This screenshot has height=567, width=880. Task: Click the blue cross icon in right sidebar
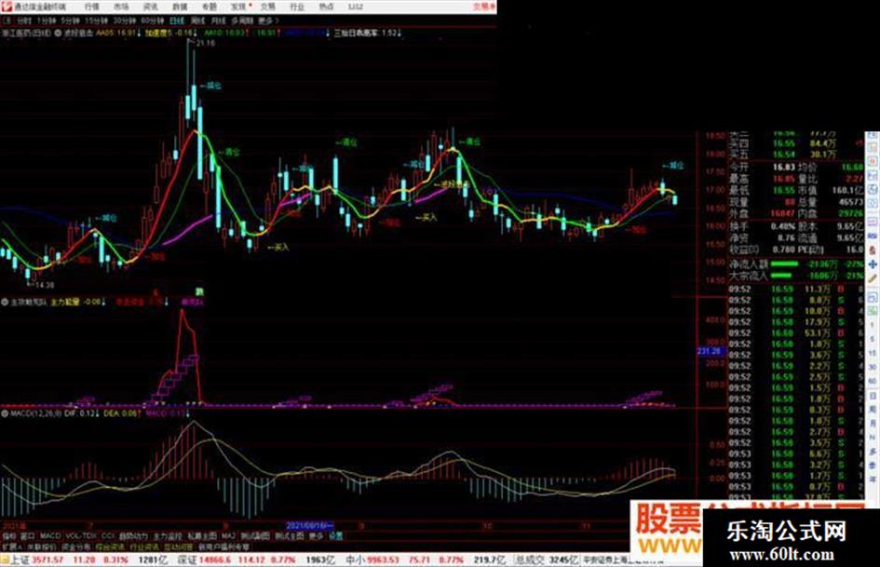click(873, 263)
